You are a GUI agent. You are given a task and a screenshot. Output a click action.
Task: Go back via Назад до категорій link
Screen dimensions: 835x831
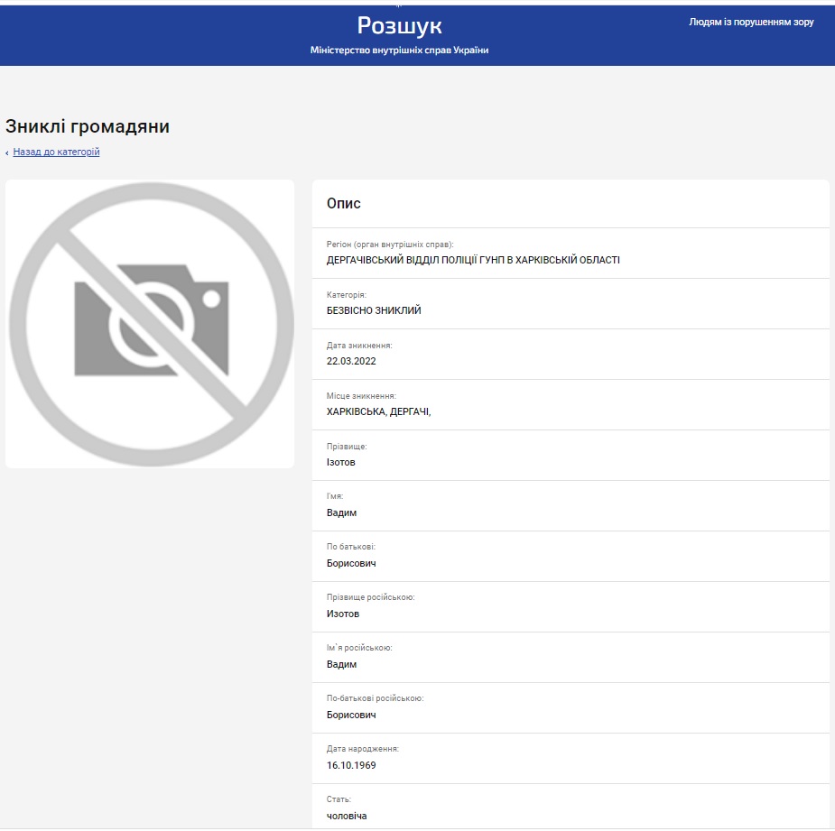tap(56, 152)
